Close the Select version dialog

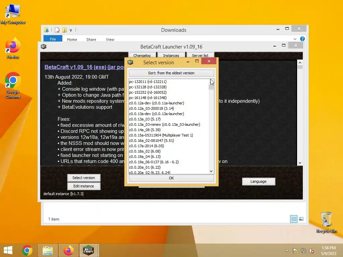pos(209,61)
